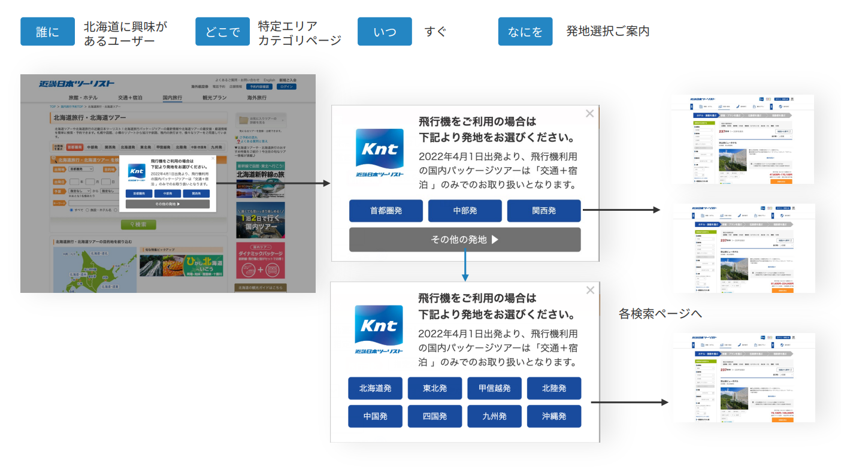Viewport: 841px width, 469px height.
Task: Select the 甲信越発 departure tab on the webpage
Action: (x=164, y=147)
